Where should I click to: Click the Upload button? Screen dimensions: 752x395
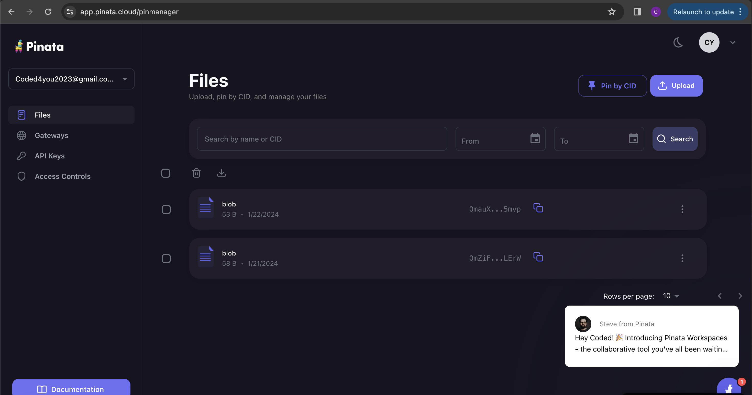click(x=676, y=86)
